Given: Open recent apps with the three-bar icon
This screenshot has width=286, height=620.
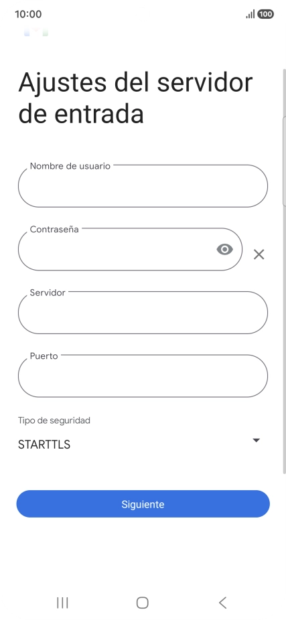Looking at the screenshot, I should tap(62, 603).
